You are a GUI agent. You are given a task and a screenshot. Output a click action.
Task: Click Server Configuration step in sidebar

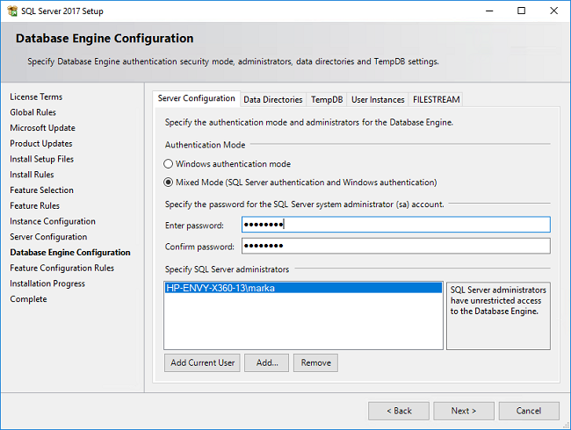pyautogui.click(x=48, y=237)
